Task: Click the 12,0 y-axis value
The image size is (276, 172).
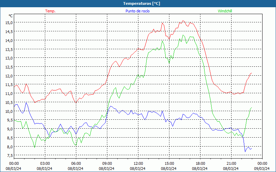Action: point(9,76)
